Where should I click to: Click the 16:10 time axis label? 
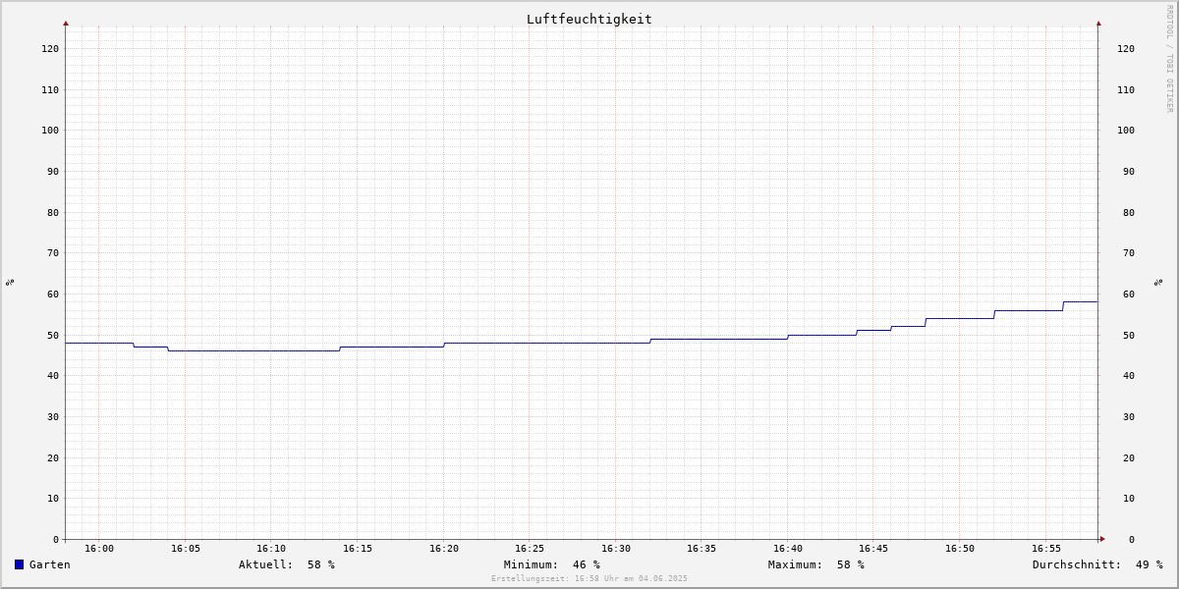click(271, 549)
